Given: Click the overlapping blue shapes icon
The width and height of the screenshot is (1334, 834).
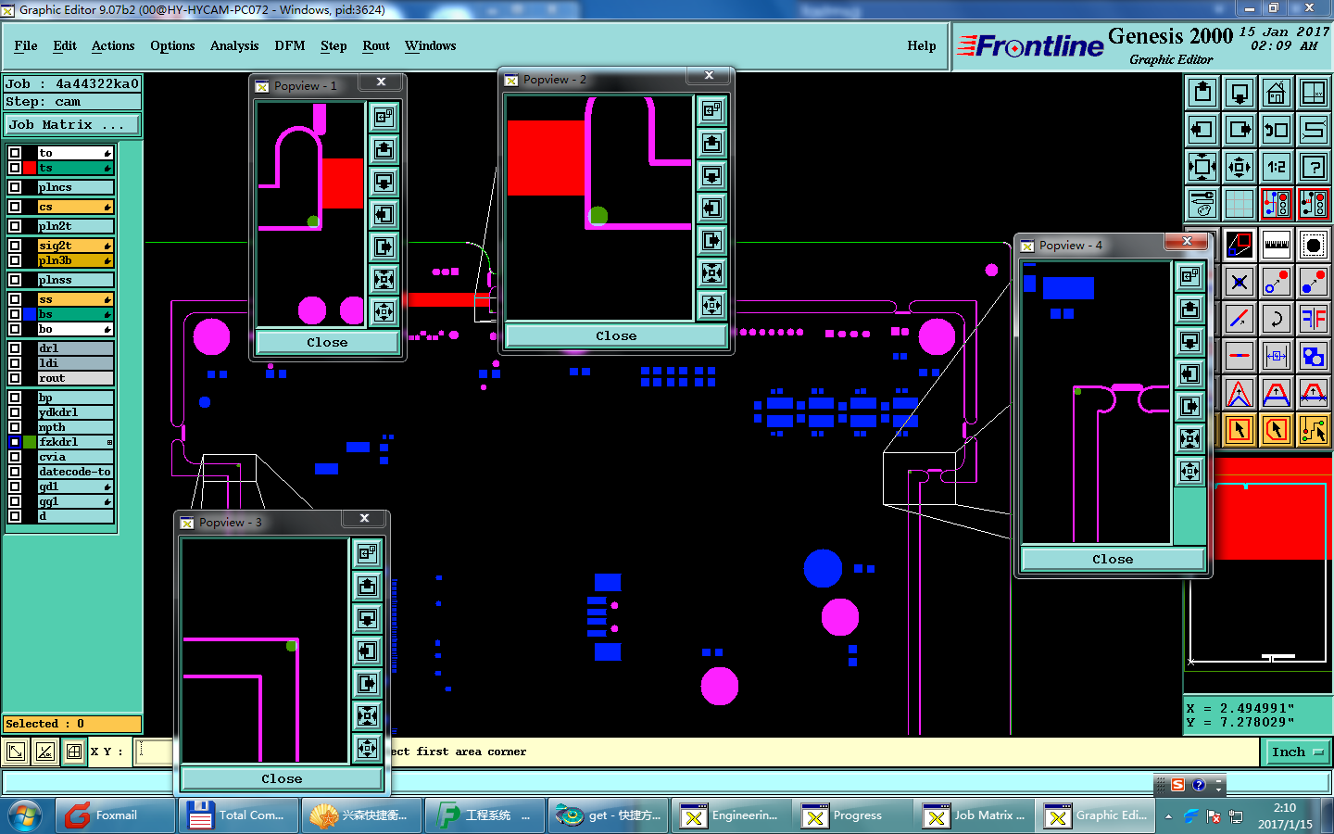Looking at the screenshot, I should click(x=1314, y=356).
